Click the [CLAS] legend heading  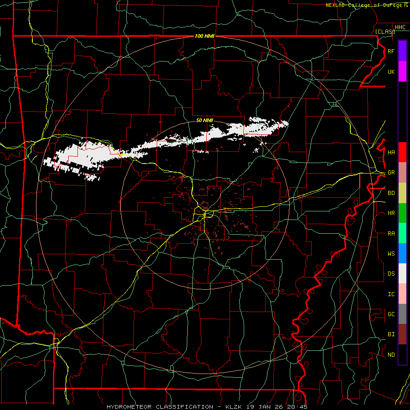pyautogui.click(x=385, y=31)
